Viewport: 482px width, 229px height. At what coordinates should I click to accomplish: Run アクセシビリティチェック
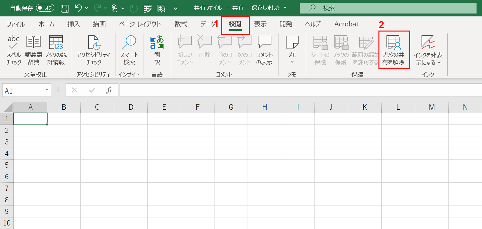click(x=94, y=50)
